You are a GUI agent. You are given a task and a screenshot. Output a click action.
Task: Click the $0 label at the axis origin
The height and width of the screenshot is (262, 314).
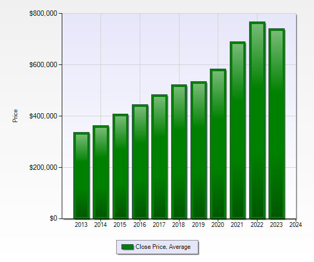tap(53, 219)
